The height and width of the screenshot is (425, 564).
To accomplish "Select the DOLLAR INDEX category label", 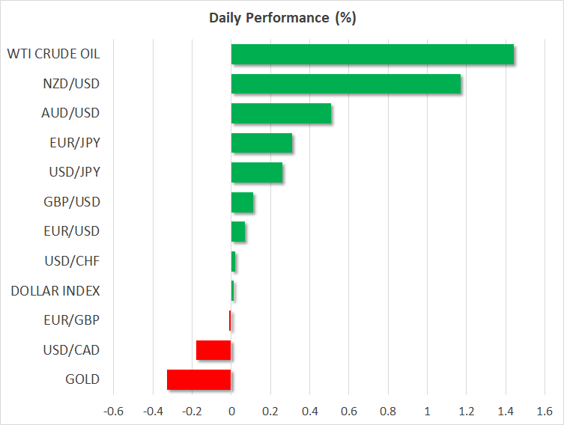I will tap(55, 291).
